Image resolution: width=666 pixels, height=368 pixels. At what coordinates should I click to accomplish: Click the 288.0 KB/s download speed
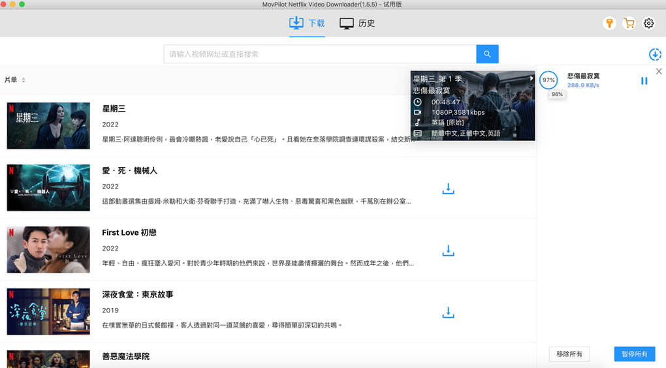pyautogui.click(x=583, y=85)
